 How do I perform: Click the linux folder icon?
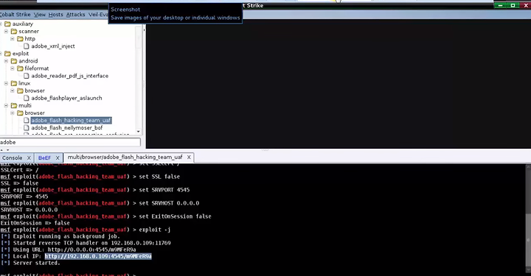pyautogui.click(x=14, y=83)
